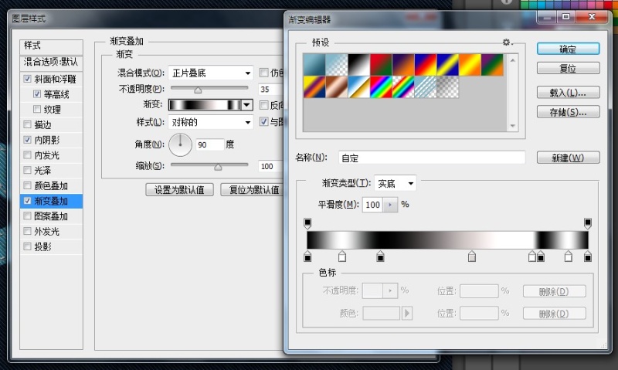Screen dimensions: 618x370
Task: Pick the copper gradient preset
Action: point(335,87)
